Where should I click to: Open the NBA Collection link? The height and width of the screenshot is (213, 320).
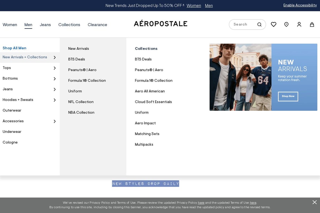tap(81, 112)
